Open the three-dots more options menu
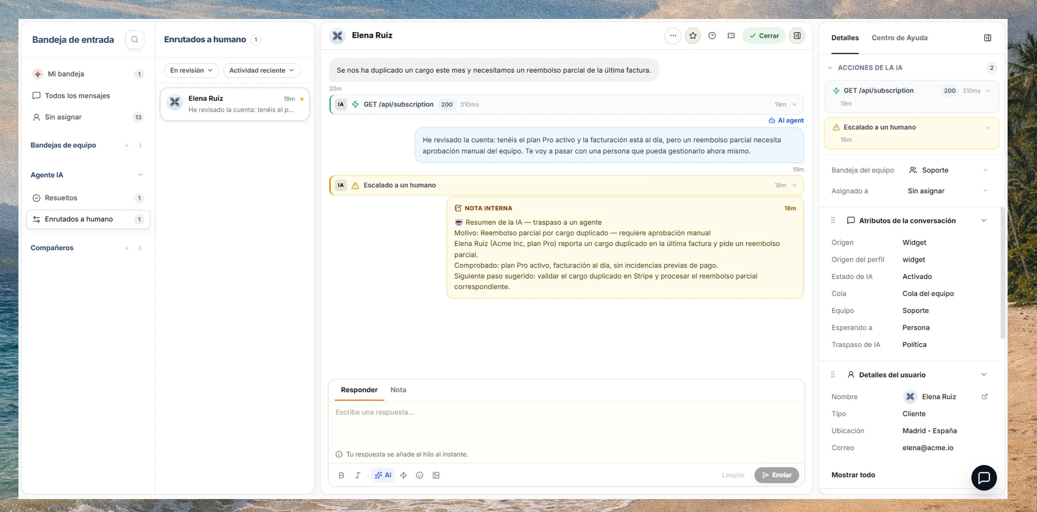Viewport: 1037px width, 512px height. click(673, 35)
